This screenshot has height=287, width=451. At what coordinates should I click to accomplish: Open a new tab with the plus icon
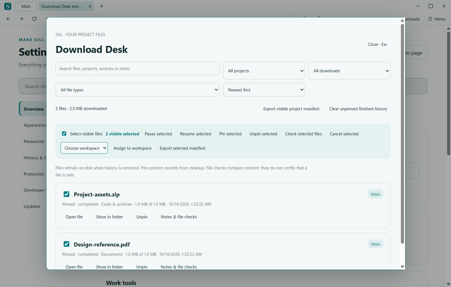click(102, 6)
